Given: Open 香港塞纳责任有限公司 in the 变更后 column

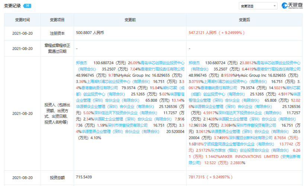Looking at the screenshot, I should coord(219,88).
